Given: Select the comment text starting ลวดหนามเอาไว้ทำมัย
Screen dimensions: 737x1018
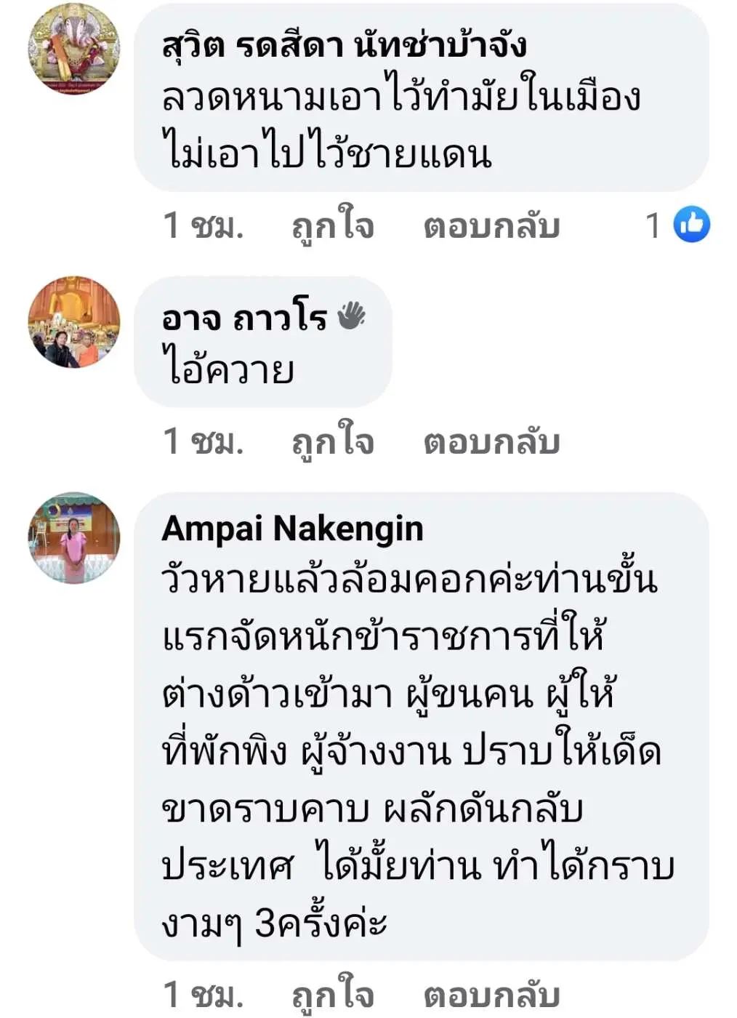Looking at the screenshot, I should pyautogui.click(x=400, y=127).
